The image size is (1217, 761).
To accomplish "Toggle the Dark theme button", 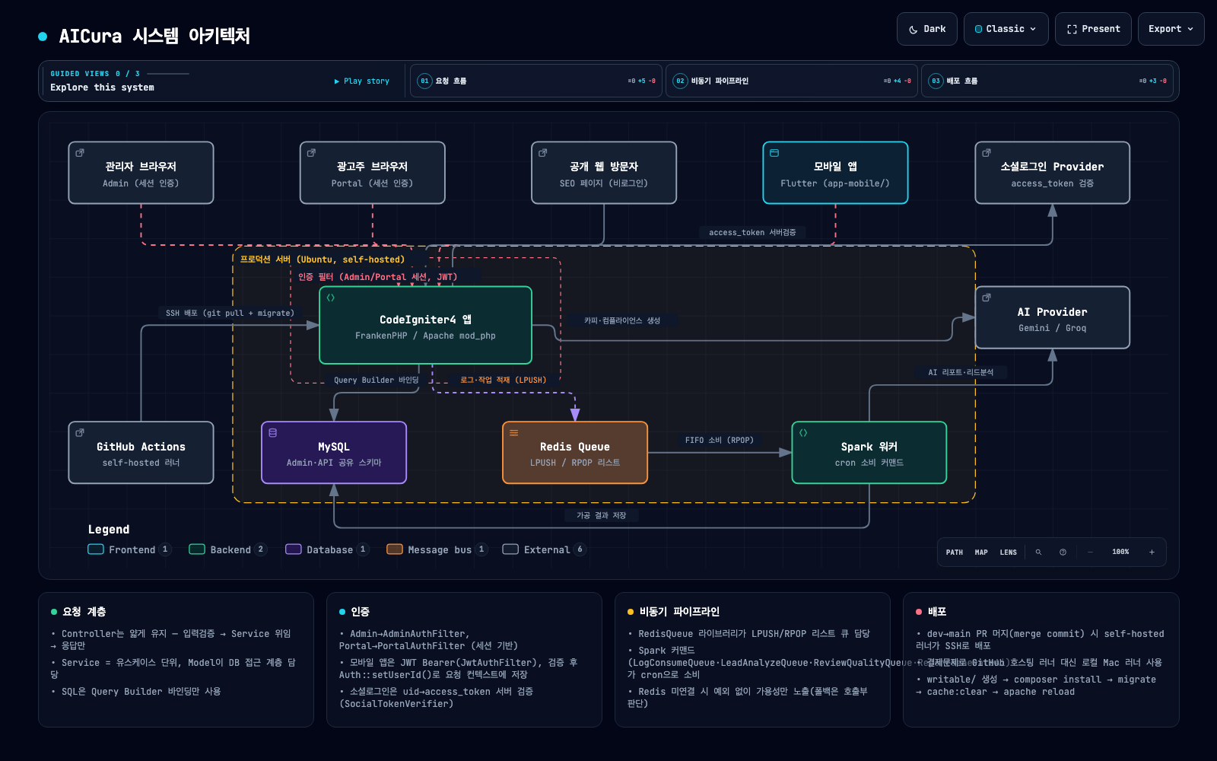I will (x=927, y=29).
